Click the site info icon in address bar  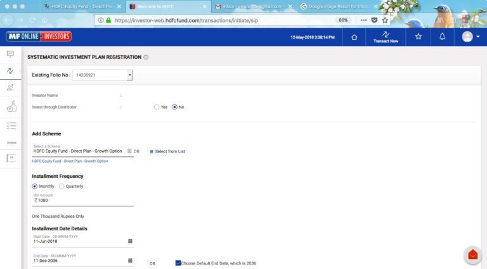pos(101,20)
